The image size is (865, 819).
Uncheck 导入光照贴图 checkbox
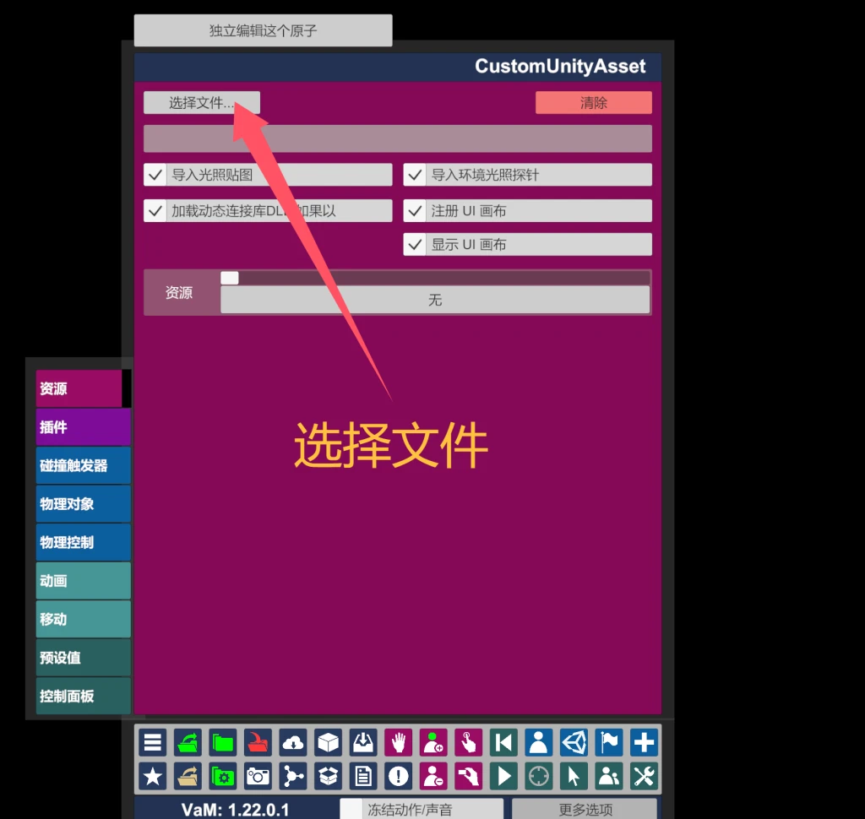(x=155, y=175)
